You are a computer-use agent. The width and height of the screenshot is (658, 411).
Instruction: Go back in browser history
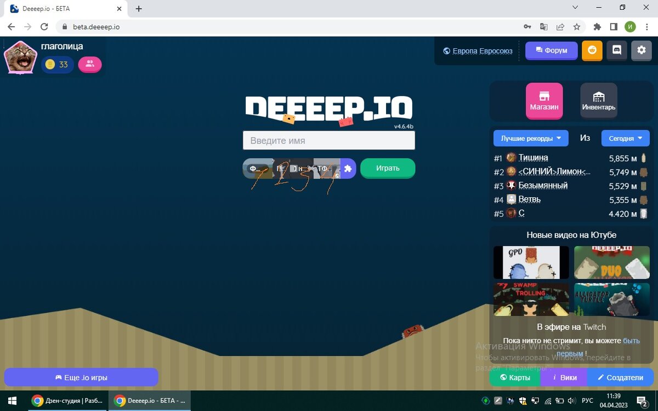click(x=11, y=26)
